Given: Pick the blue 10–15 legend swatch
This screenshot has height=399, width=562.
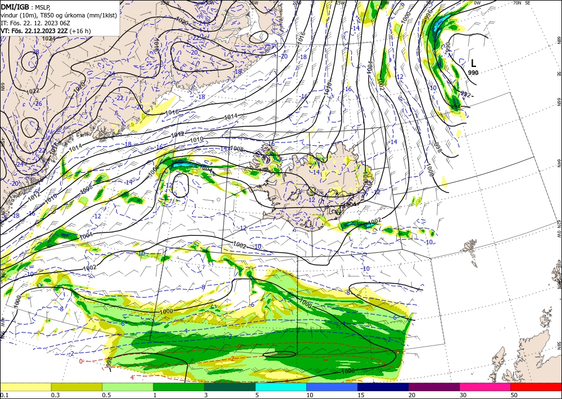Looking at the screenshot, I should tap(332, 387).
